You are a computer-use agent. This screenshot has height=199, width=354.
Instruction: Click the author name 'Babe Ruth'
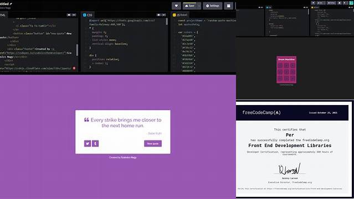pos(155,133)
